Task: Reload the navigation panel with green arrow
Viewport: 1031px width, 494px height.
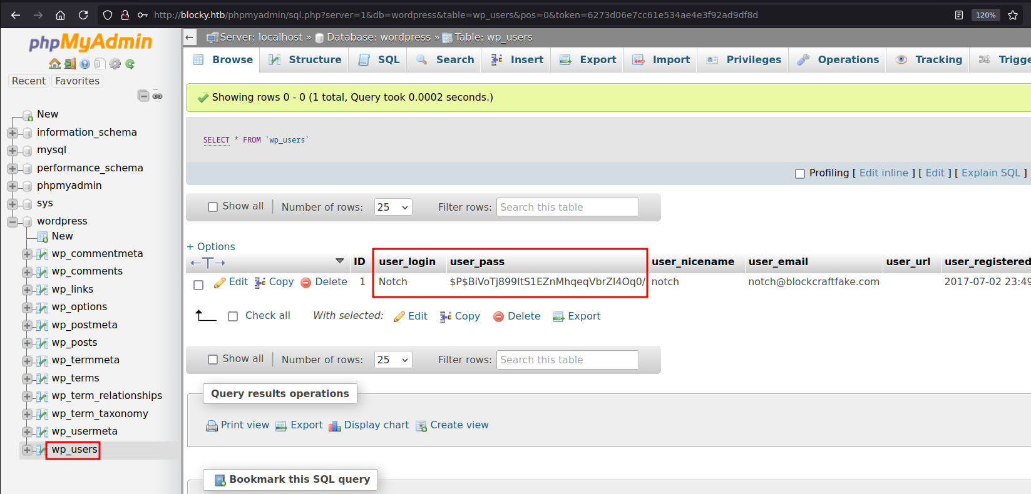Action: [130, 64]
